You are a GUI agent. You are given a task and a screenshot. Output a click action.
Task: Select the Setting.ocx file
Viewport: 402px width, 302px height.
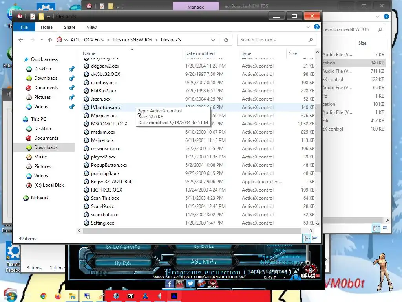click(x=102, y=223)
